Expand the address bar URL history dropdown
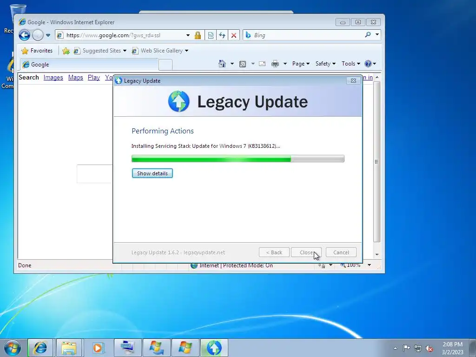 [188, 35]
